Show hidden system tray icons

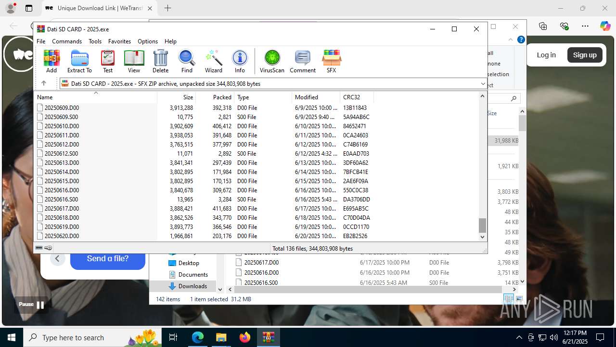click(x=519, y=337)
